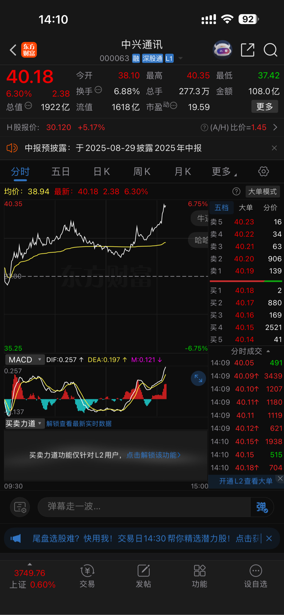Expand the 更多 chart periods menu
Screen dimensions: 284x615
tap(224, 172)
